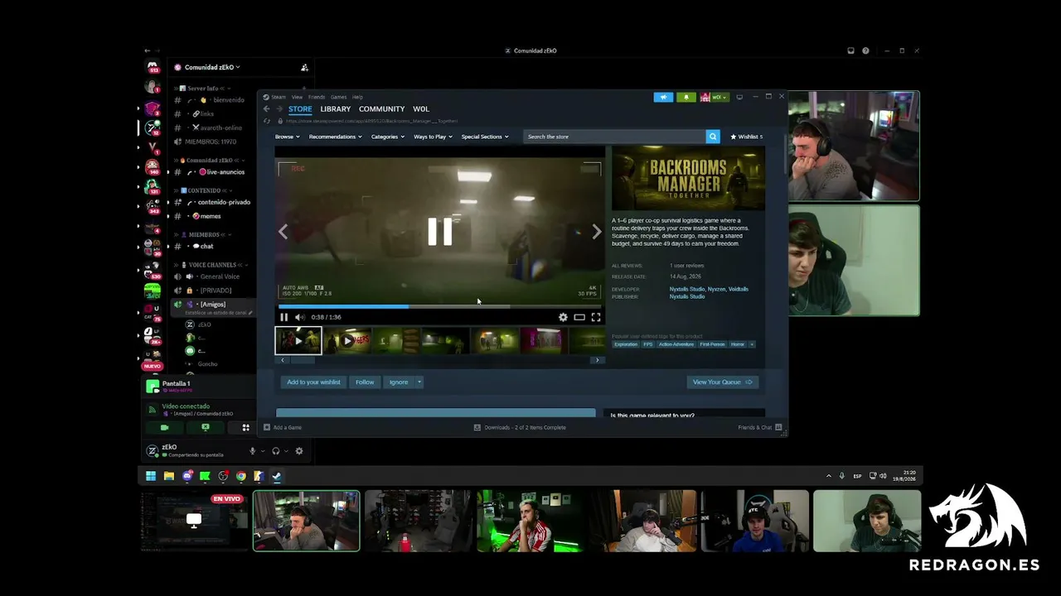Screen dimensions: 1061x596
Task: Select the first trailer thumbnail
Action: [x=298, y=340]
